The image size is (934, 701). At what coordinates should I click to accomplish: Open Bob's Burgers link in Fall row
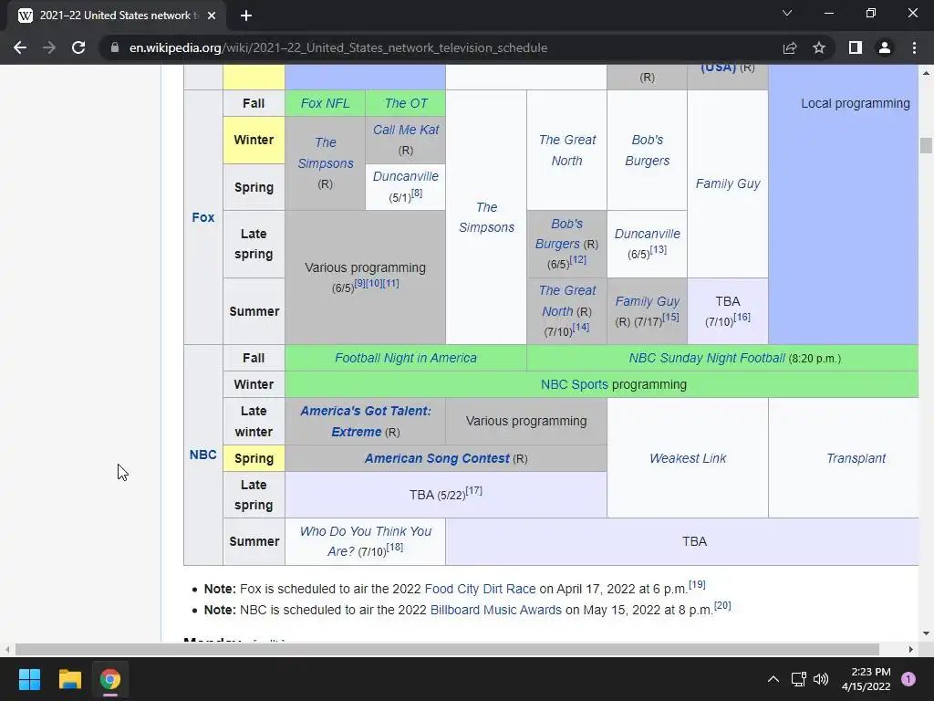(647, 151)
